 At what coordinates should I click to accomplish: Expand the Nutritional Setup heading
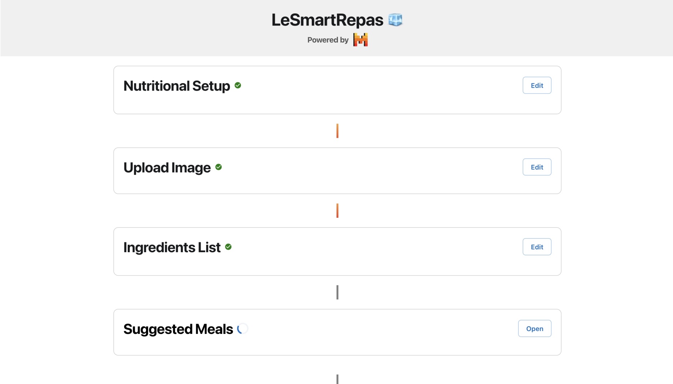(177, 86)
